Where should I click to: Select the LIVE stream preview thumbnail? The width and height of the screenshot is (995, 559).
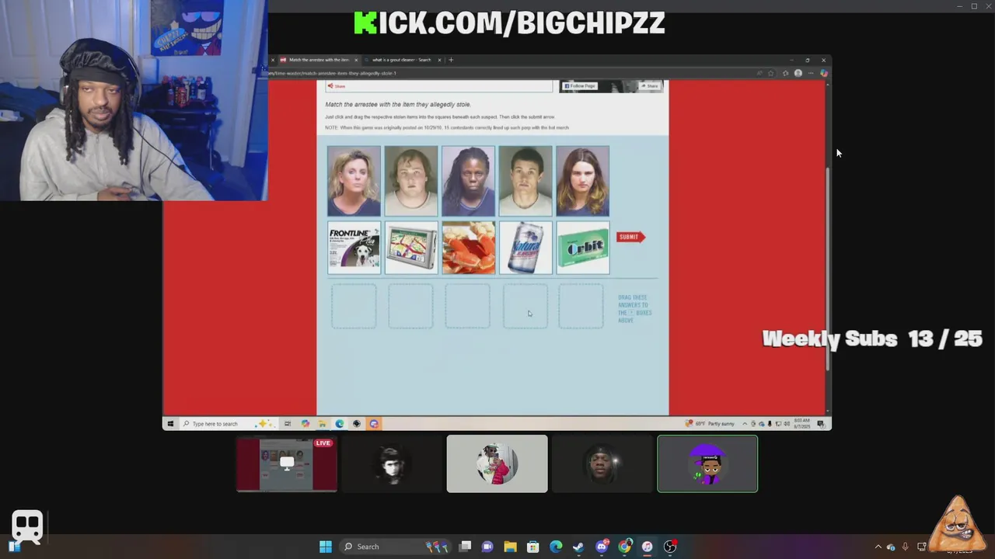point(287,464)
